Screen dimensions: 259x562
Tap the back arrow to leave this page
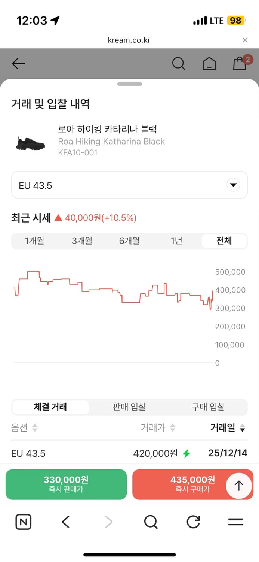[18, 64]
